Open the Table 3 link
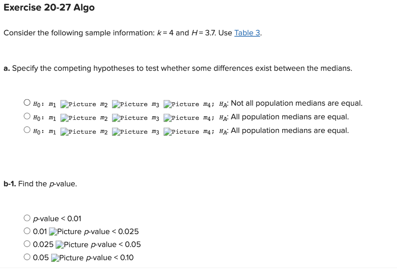The height and width of the screenshot is (270, 397). click(x=247, y=33)
